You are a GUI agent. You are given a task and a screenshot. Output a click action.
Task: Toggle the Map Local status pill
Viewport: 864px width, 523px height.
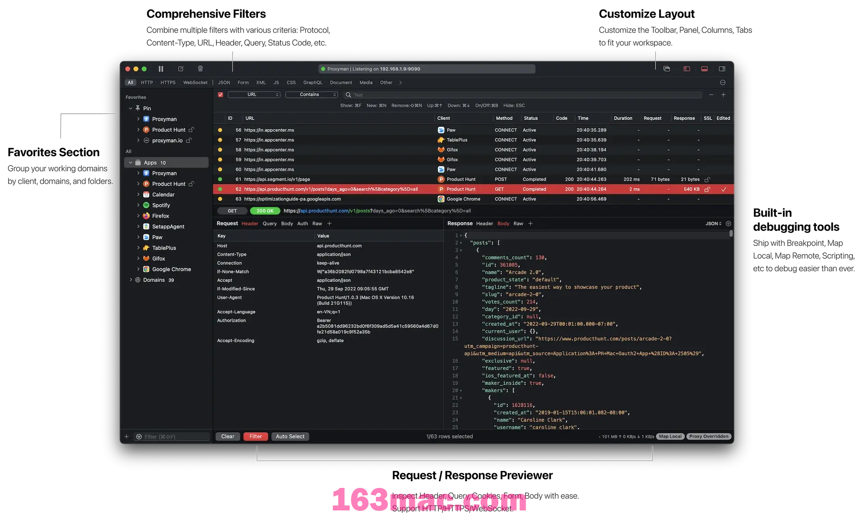point(670,437)
